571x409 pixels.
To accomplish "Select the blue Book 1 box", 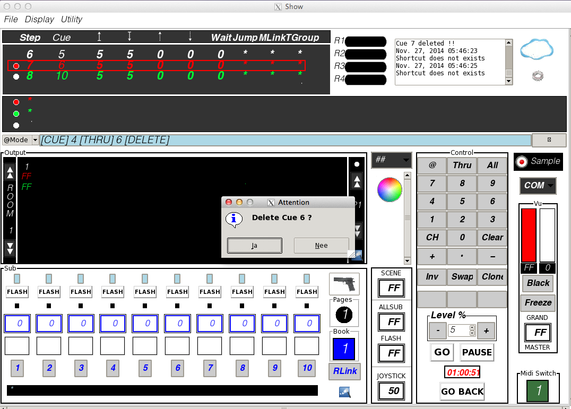I will (344, 349).
